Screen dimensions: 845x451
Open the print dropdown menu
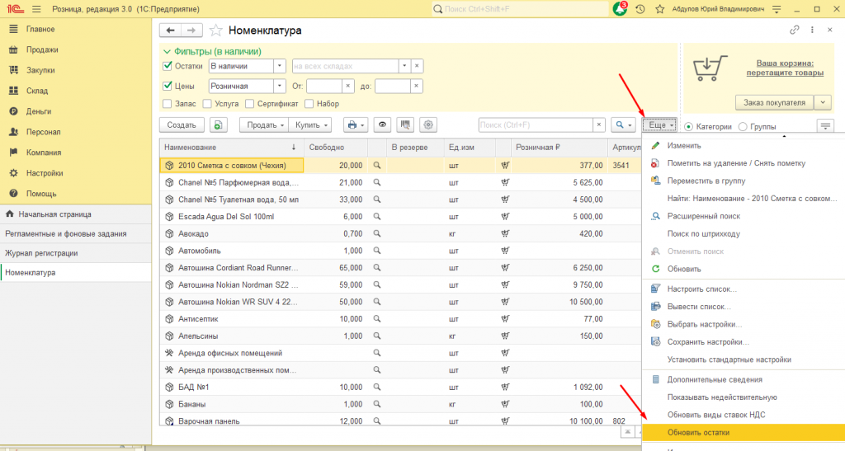[356, 124]
